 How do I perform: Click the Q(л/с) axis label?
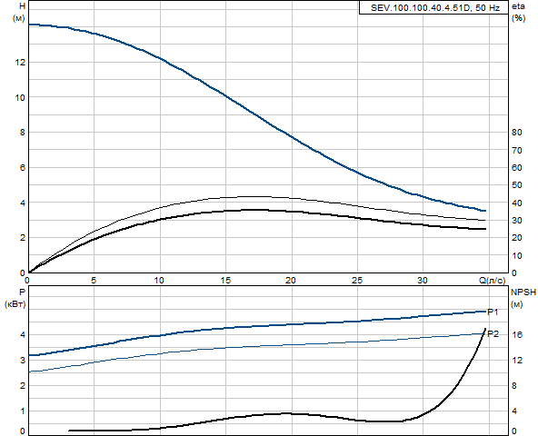[493, 281]
